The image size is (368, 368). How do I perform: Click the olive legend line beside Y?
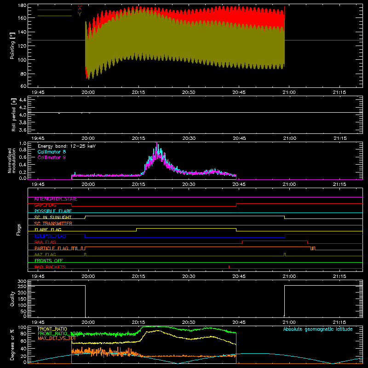coord(55,16)
